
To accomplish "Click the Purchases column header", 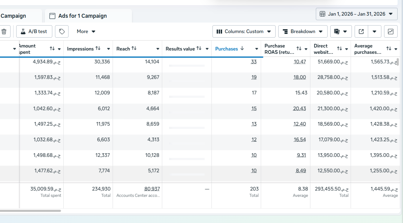I will pos(227,49).
